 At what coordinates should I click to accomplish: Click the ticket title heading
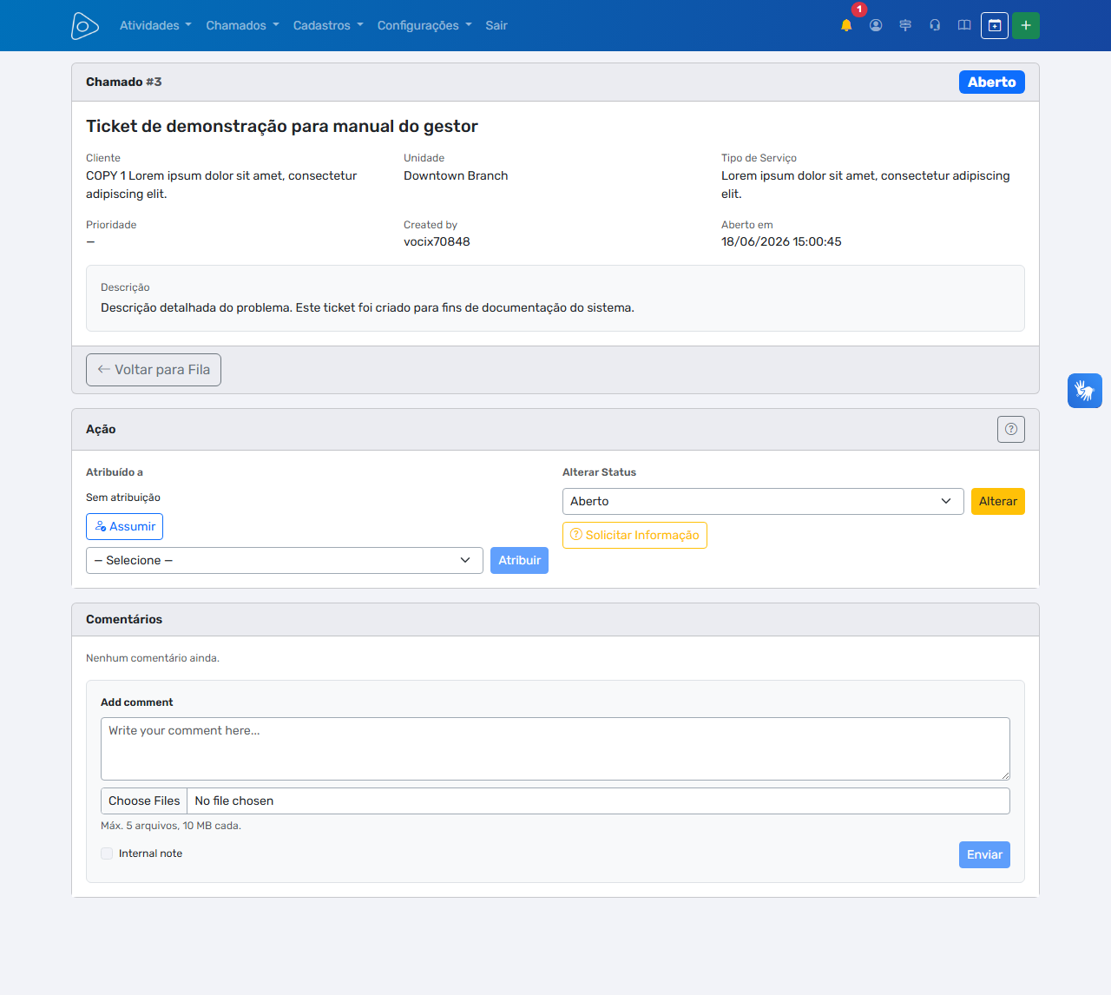pos(282,126)
